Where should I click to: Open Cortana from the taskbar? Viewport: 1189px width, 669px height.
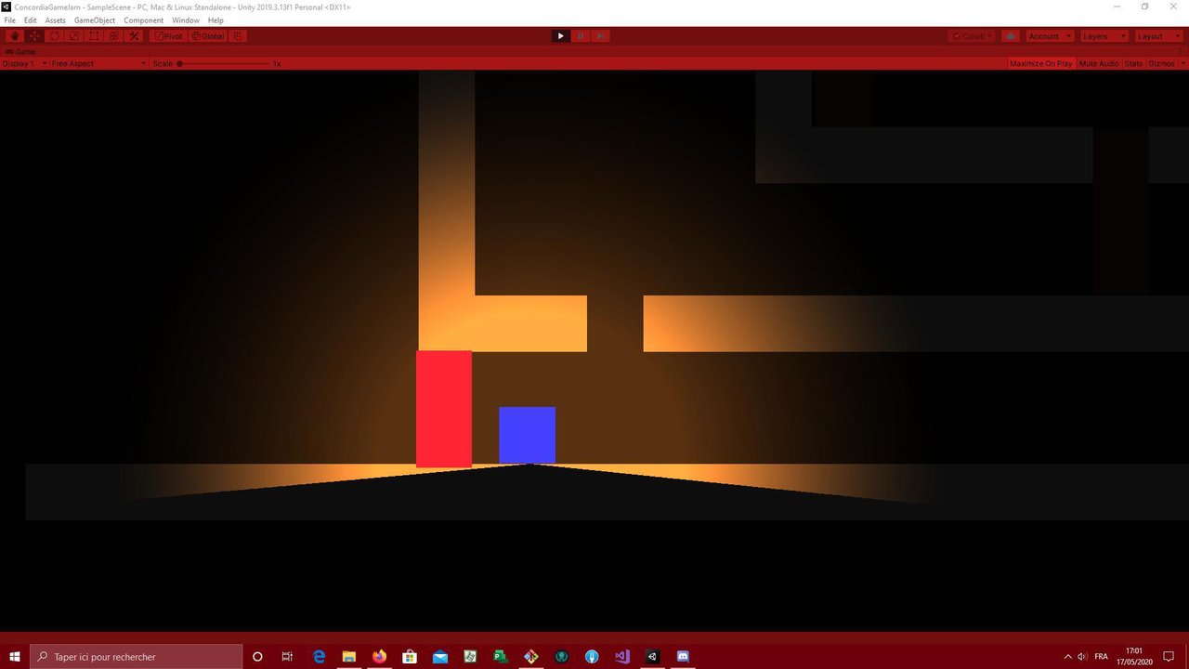pyautogui.click(x=257, y=656)
